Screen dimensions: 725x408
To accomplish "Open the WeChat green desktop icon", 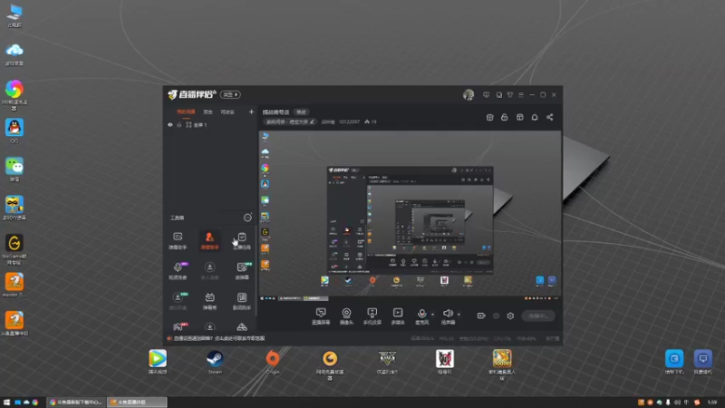I will click(x=14, y=170).
